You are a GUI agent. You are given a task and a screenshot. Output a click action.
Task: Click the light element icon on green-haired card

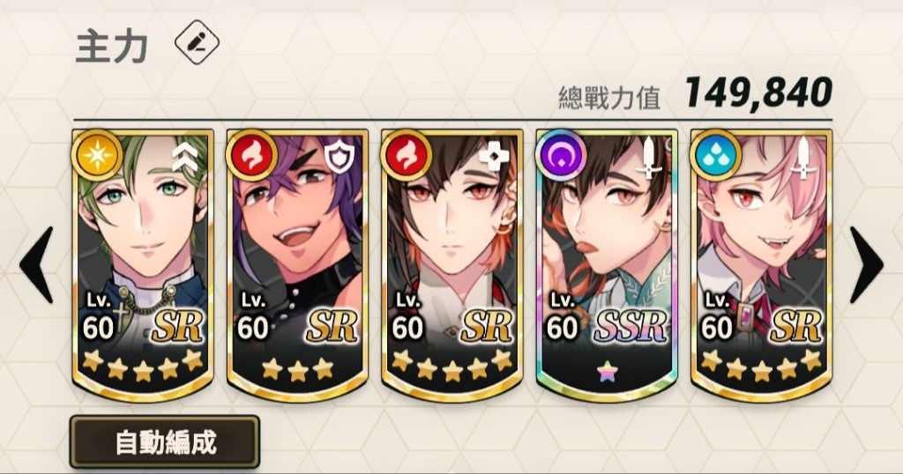click(97, 155)
